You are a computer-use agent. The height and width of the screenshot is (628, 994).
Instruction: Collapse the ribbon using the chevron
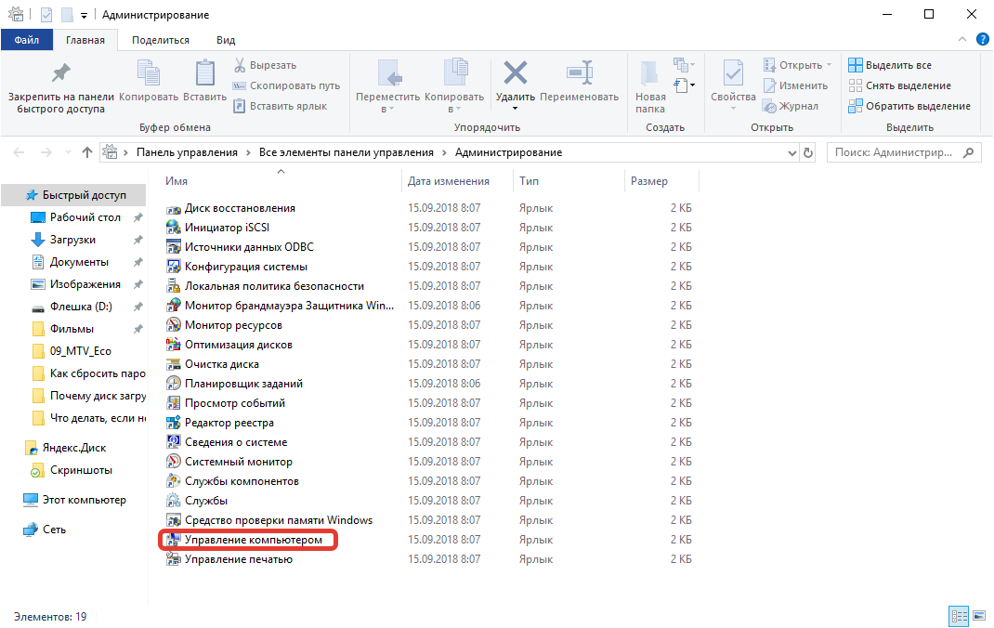coord(963,39)
